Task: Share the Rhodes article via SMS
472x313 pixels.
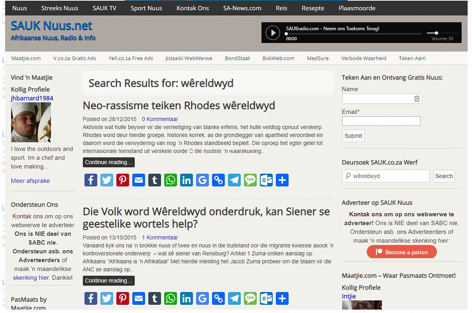Action: point(250,180)
